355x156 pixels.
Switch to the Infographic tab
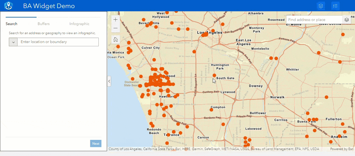click(79, 24)
